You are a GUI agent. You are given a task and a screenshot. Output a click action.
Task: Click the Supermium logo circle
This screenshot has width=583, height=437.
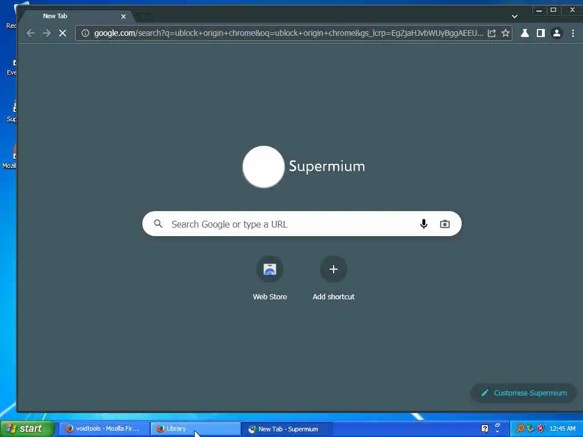pos(263,167)
